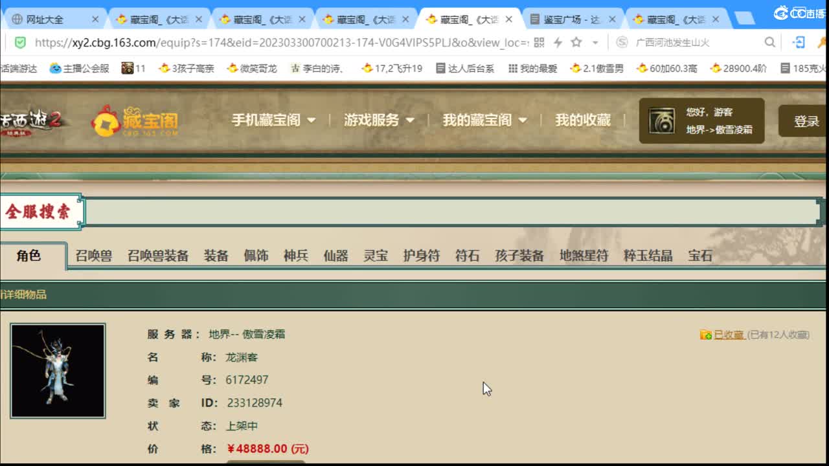The width and height of the screenshot is (829, 466).
Task: Expand the 游戏服务 menu
Action: click(x=379, y=120)
